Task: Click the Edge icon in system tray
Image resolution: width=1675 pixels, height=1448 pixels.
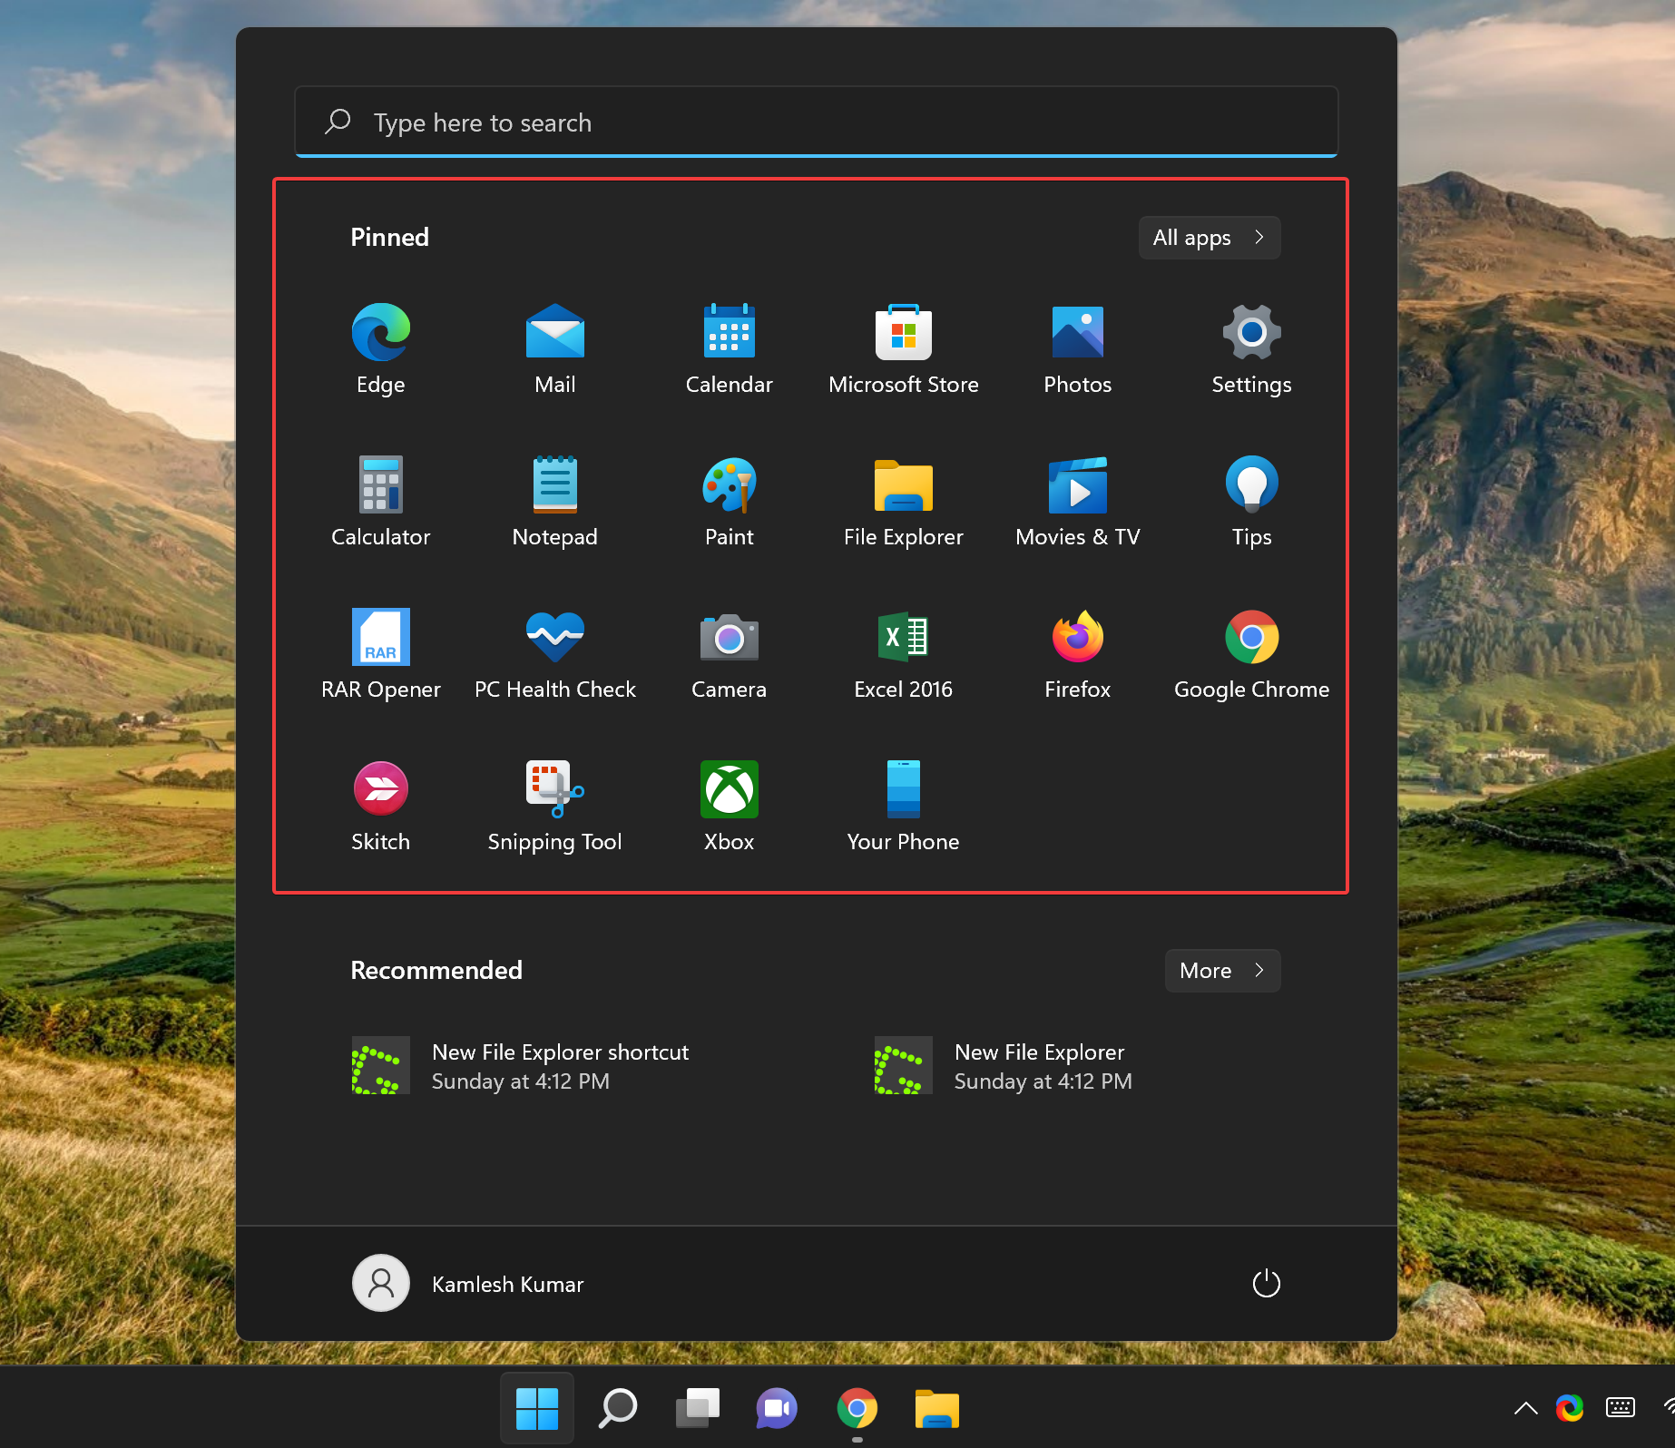Action: point(1570,1408)
